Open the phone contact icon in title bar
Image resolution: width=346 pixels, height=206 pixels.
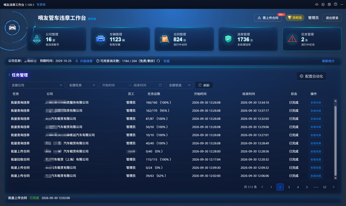coord(323,4)
